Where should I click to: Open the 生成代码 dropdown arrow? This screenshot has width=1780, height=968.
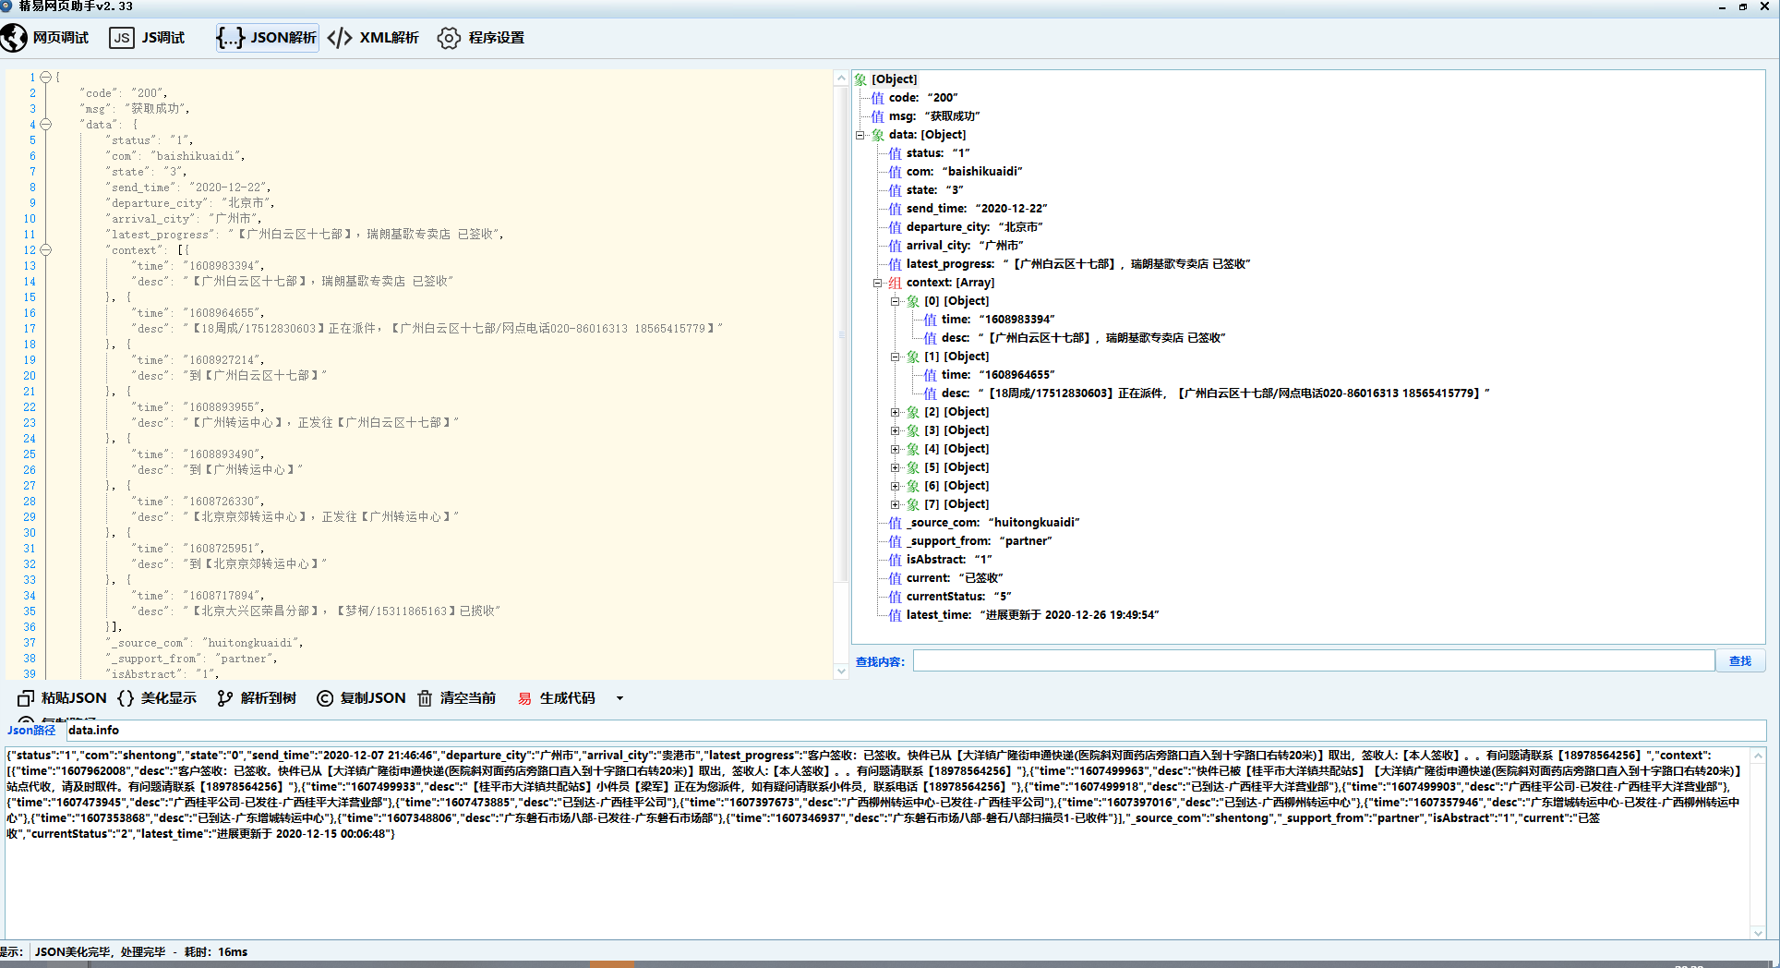(619, 698)
